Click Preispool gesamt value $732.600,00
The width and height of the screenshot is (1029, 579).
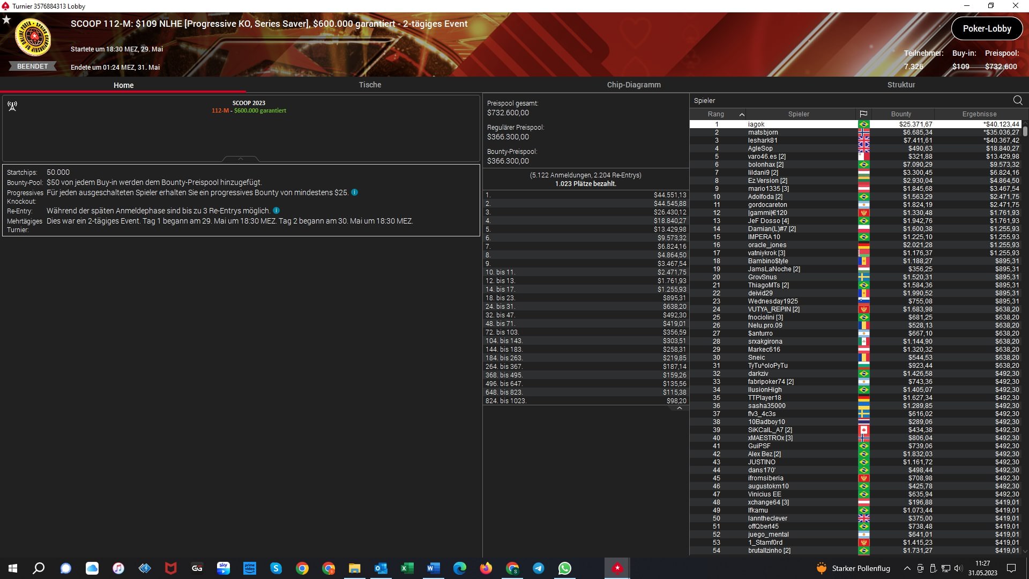pyautogui.click(x=508, y=113)
